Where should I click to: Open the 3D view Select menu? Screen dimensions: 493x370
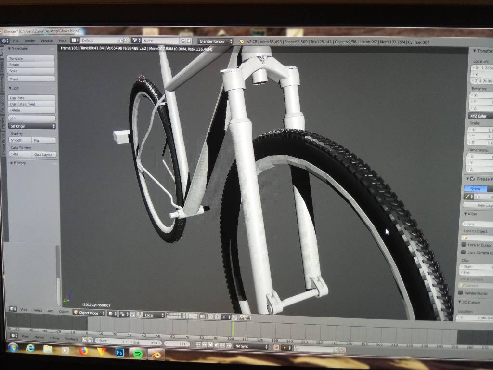(38, 310)
